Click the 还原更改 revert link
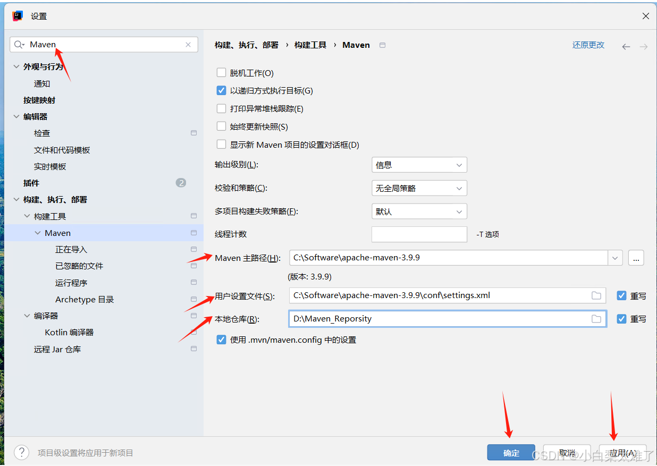657x466 pixels. pyautogui.click(x=588, y=45)
